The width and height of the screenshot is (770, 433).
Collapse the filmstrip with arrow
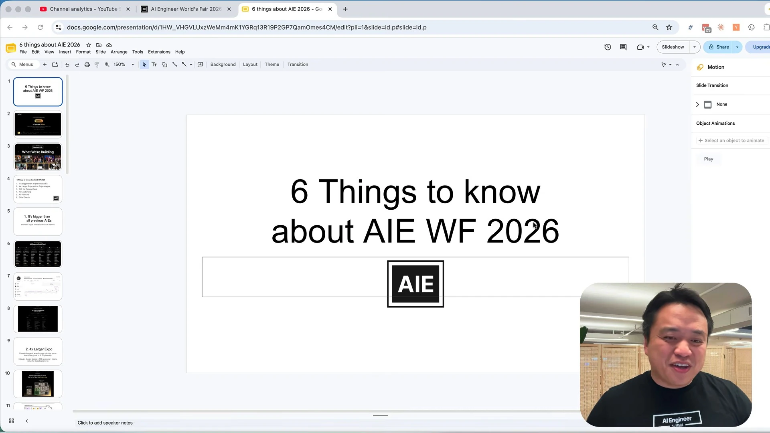pyautogui.click(x=27, y=421)
